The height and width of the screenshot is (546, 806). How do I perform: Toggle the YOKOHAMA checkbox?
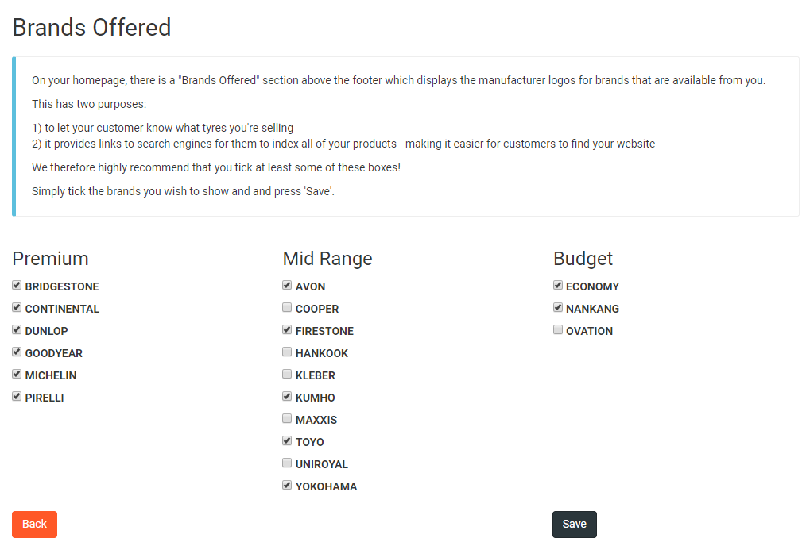pyautogui.click(x=287, y=485)
